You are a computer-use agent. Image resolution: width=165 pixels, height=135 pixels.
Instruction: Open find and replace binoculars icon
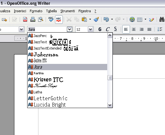point(162,19)
